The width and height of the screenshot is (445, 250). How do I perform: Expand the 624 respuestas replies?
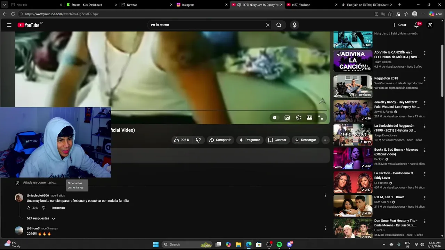coord(41,218)
